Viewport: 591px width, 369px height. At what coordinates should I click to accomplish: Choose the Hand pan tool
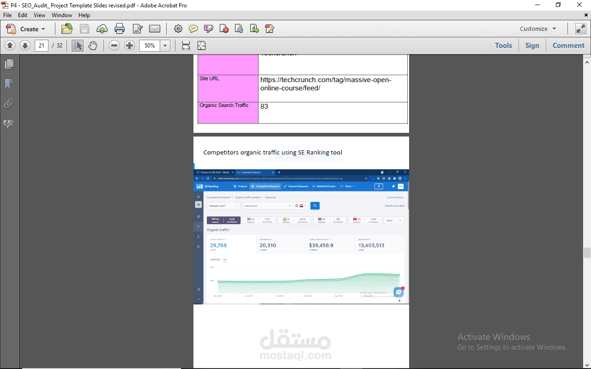tap(93, 46)
